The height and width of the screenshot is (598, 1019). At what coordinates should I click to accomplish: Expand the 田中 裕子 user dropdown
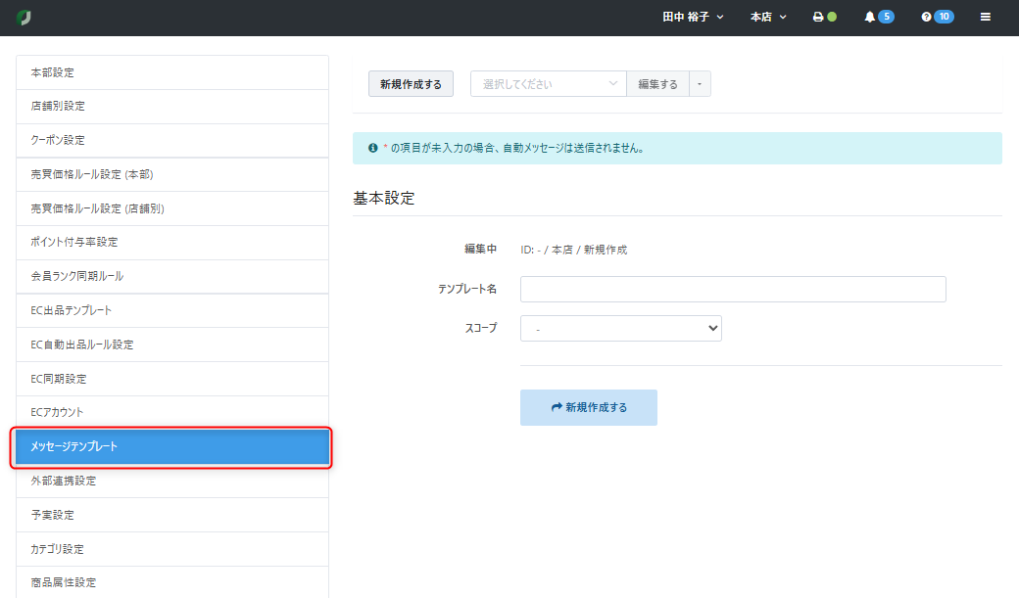pos(693,18)
